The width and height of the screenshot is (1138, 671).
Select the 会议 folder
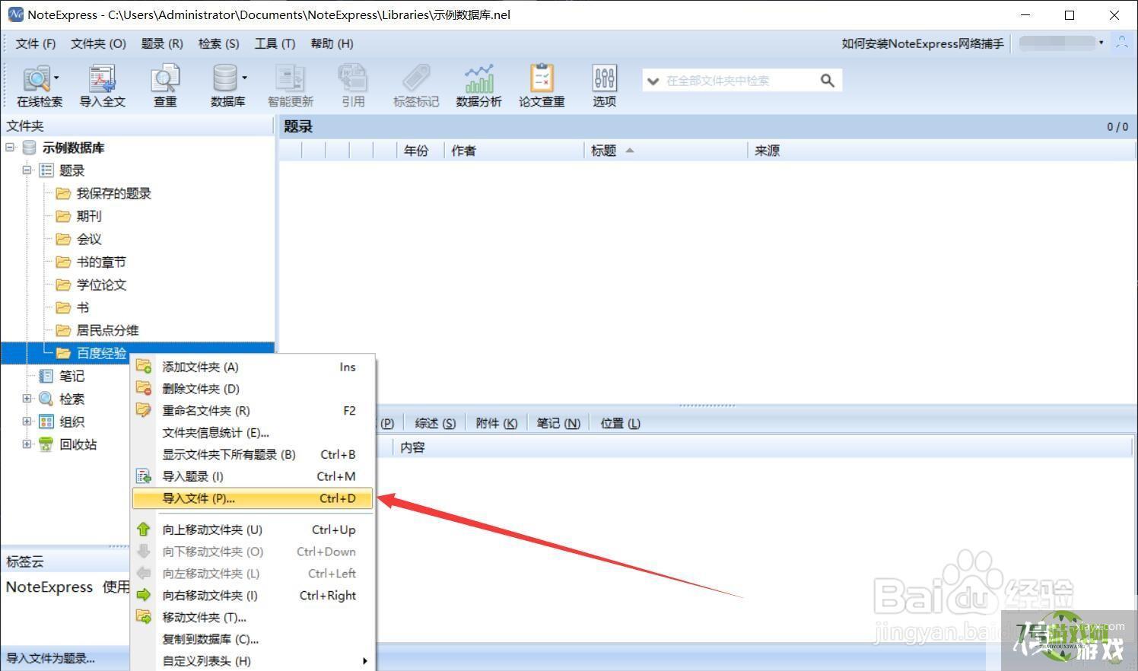coord(88,239)
